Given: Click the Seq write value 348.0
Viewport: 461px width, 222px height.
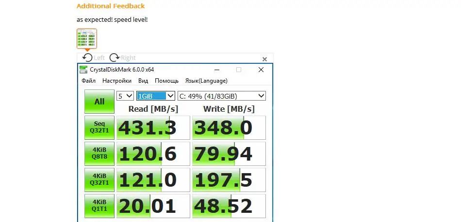Looking at the screenshot, I should point(229,128).
